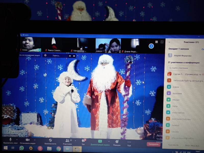Switch to Zoom taskbar icon
Screen dimensions: 204x153
pos(68,149)
